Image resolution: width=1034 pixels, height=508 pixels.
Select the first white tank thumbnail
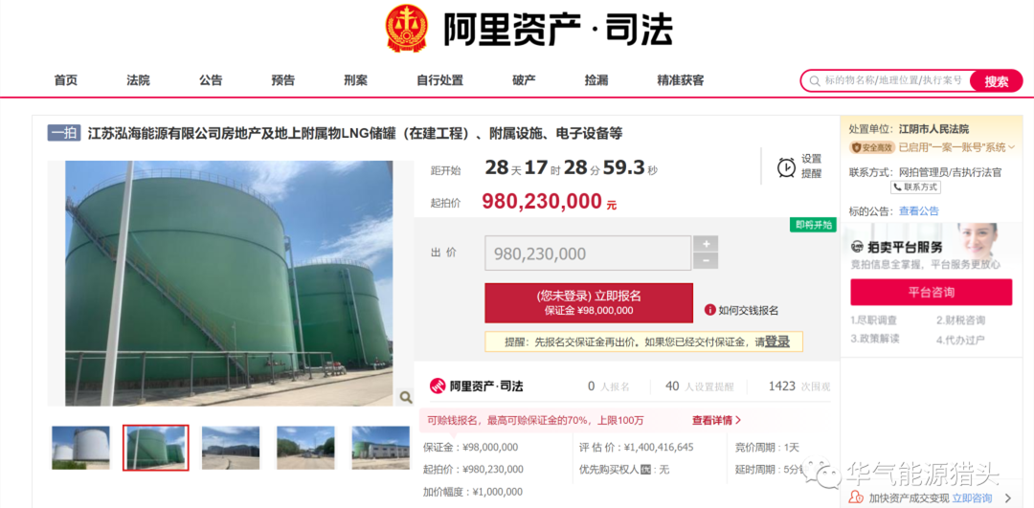(x=80, y=448)
